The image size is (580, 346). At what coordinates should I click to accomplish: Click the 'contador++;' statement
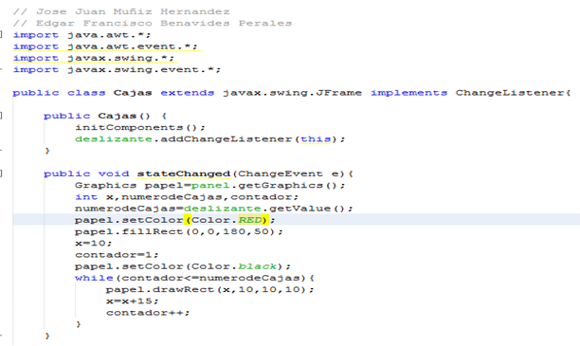[x=148, y=313]
